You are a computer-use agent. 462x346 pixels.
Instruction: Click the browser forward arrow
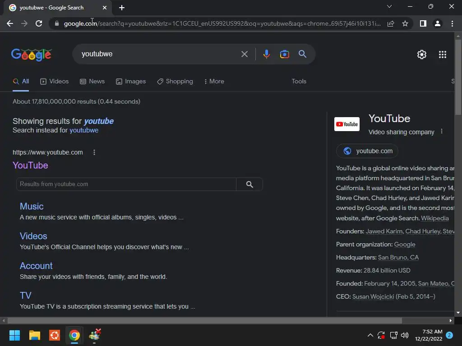(24, 23)
